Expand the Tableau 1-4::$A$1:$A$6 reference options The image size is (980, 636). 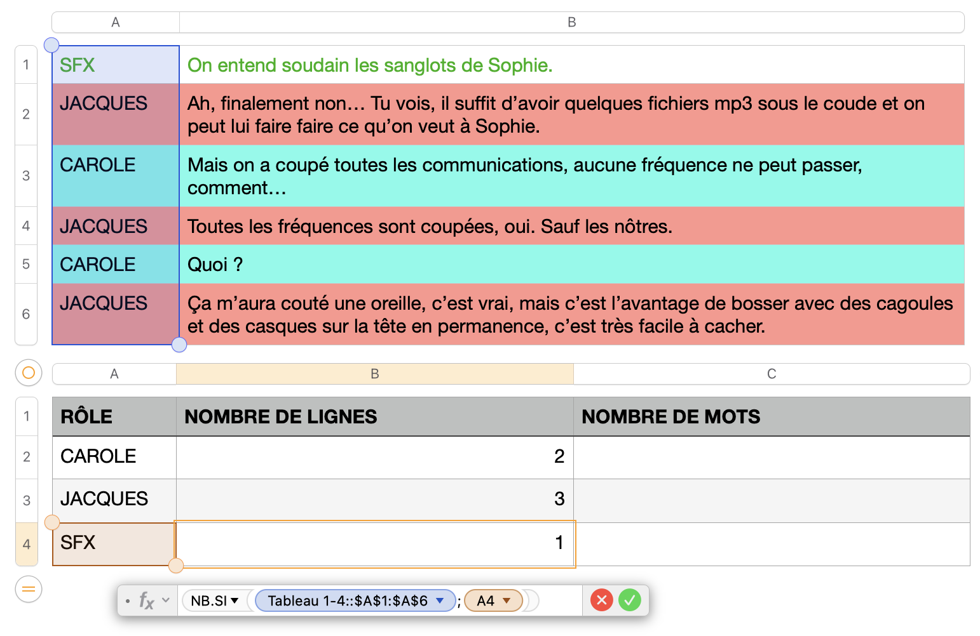tap(440, 600)
